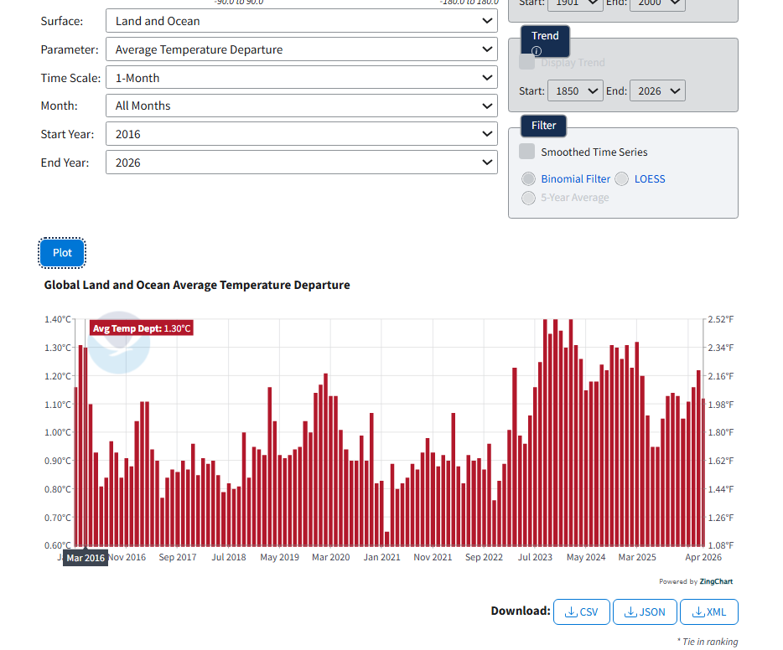Click the Sep 2017 x-axis label

[x=178, y=557]
